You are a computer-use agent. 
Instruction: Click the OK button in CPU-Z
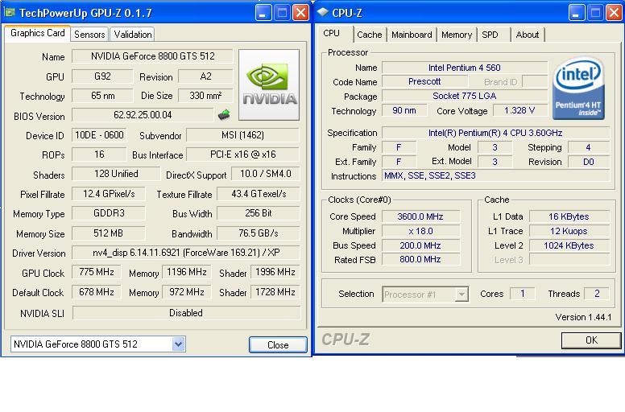pyautogui.click(x=591, y=340)
